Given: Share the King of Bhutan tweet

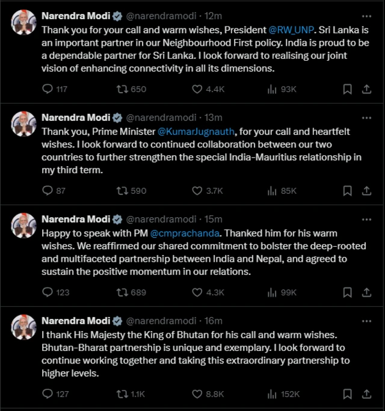Looking at the screenshot, I should coord(366,394).
